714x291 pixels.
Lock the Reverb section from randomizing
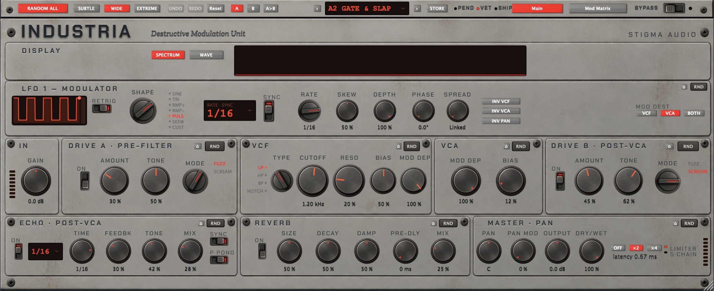tap(433, 223)
